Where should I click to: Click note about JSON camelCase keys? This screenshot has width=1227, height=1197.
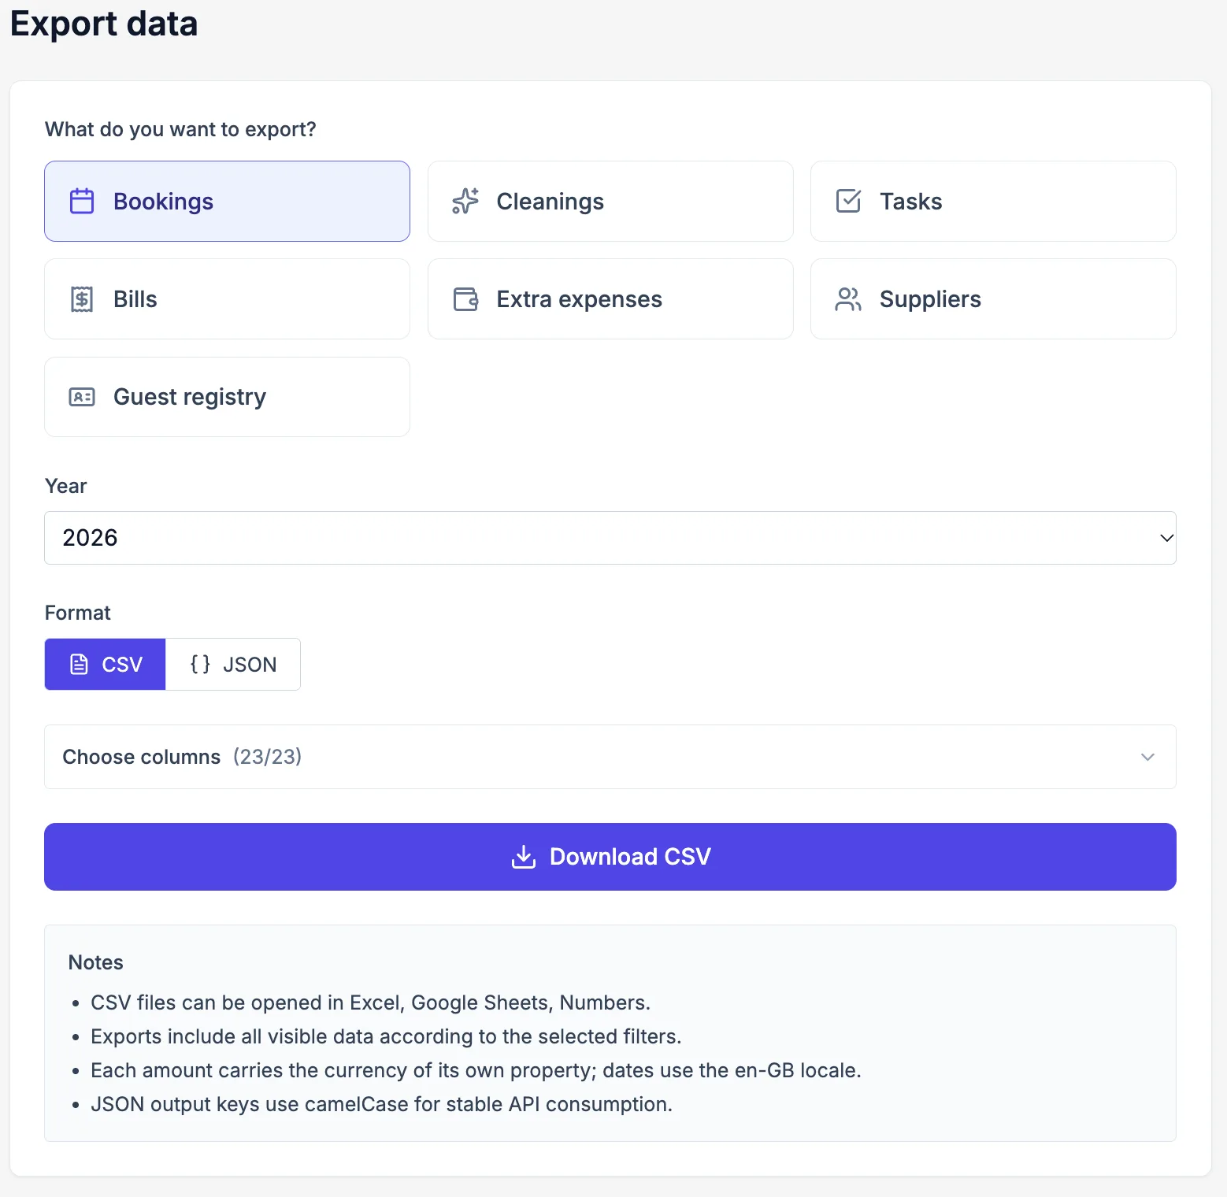(381, 1104)
